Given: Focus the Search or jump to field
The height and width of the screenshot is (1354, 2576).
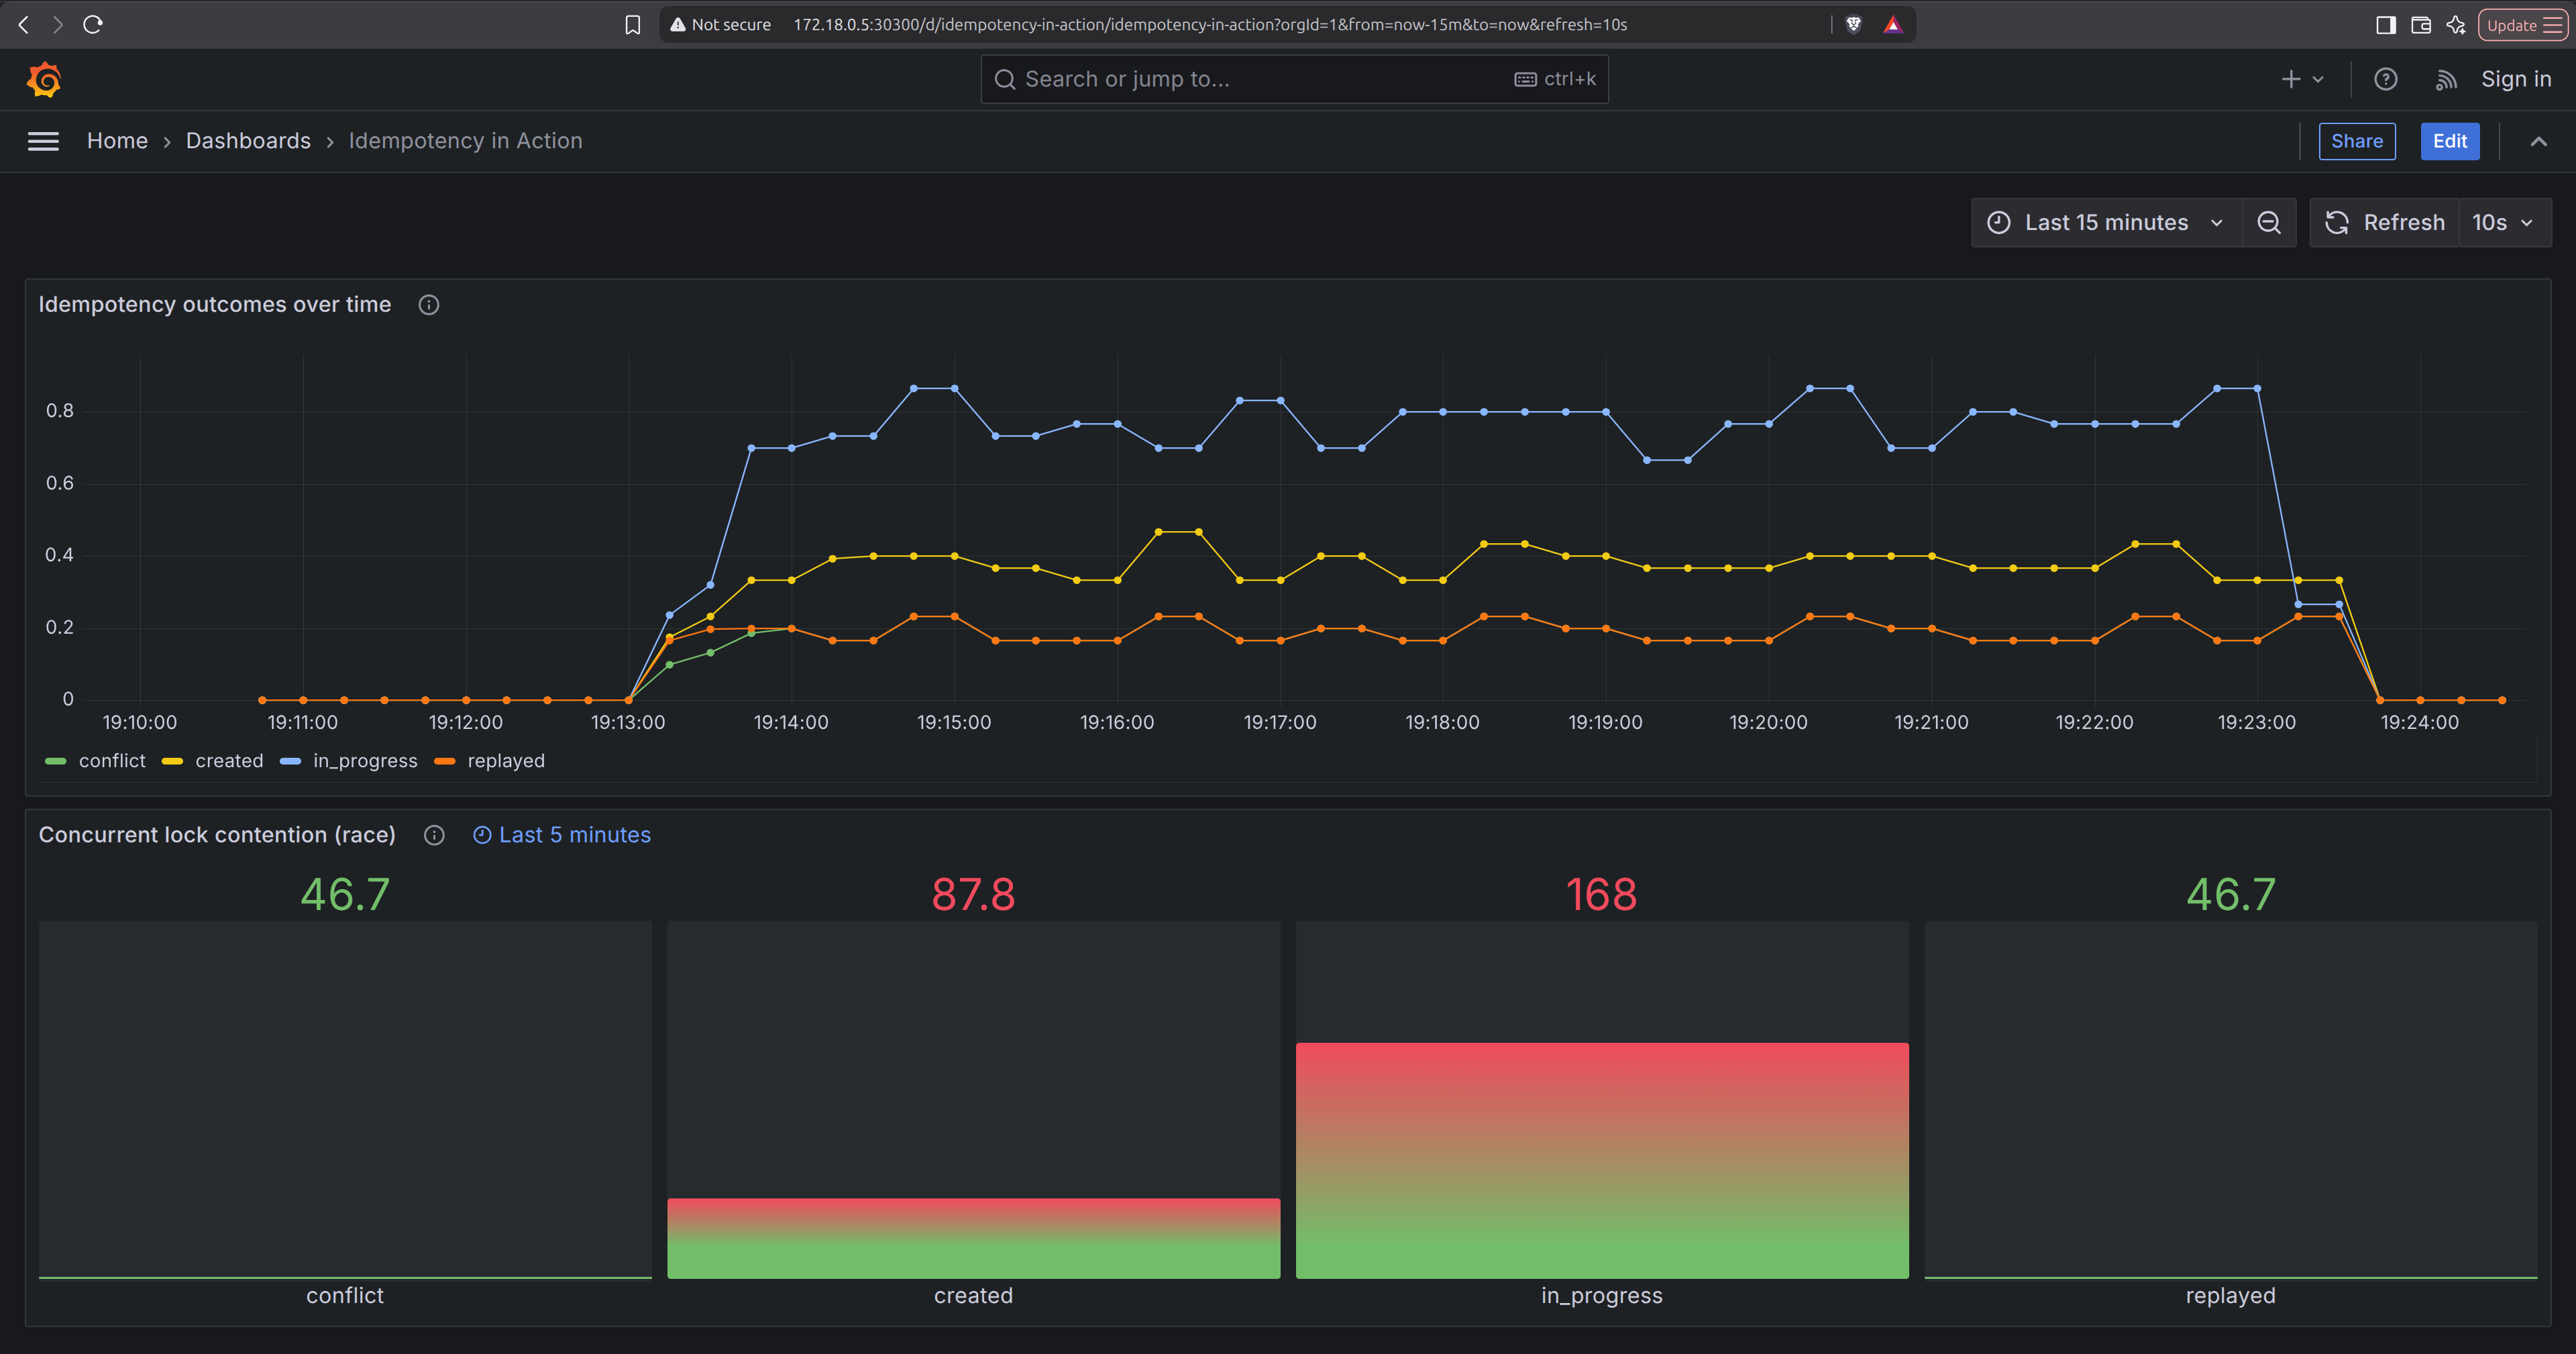Looking at the screenshot, I should [1294, 79].
